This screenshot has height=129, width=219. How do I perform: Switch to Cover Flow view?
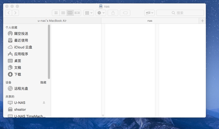coord(77,13)
